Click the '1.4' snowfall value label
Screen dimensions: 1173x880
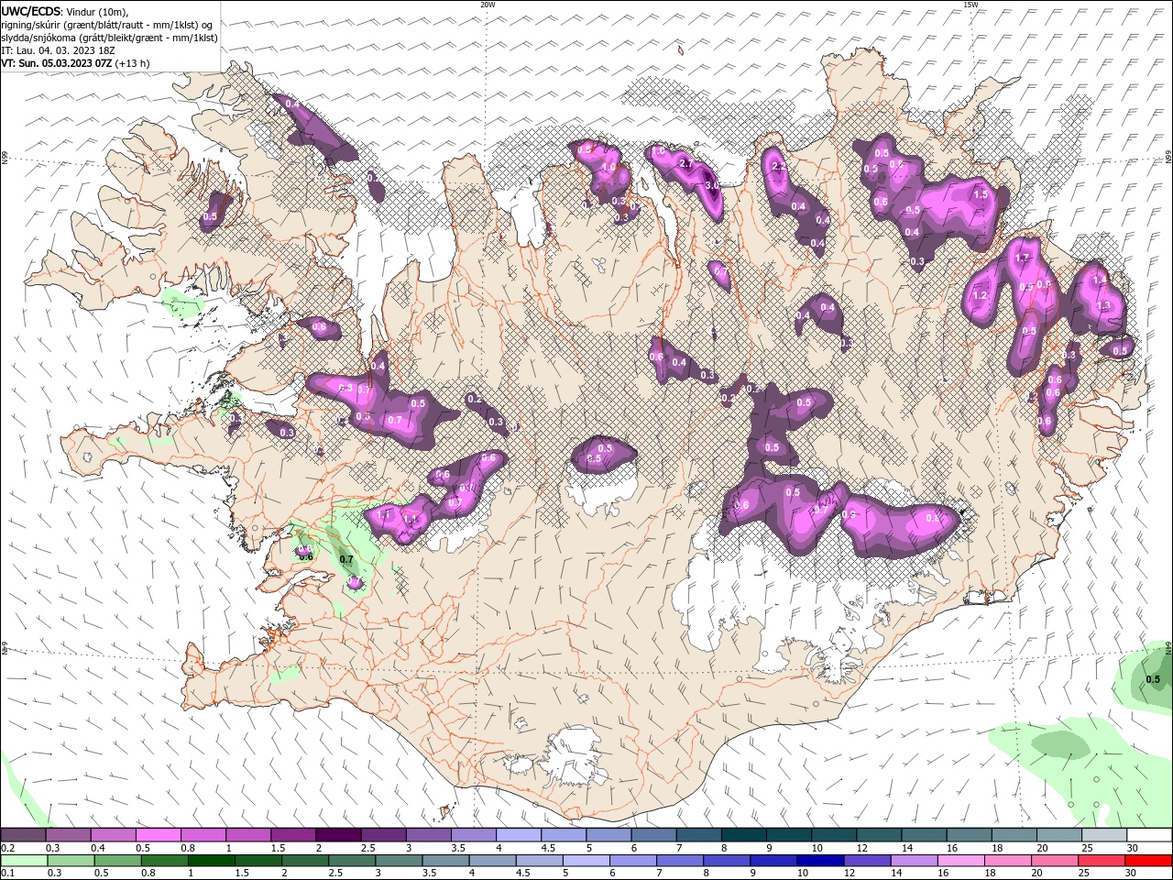click(x=1100, y=279)
